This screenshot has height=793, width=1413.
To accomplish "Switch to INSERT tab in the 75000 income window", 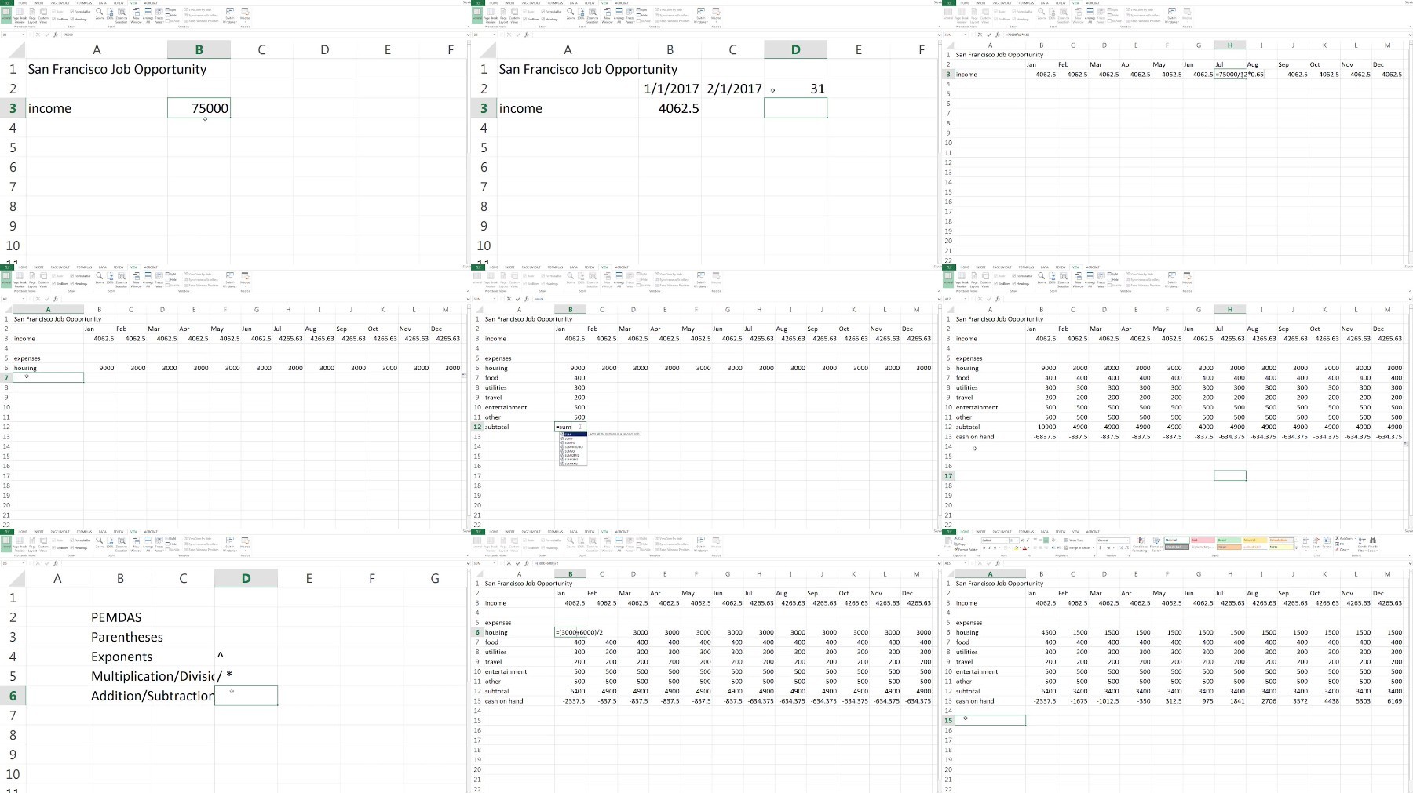I will point(38,3).
